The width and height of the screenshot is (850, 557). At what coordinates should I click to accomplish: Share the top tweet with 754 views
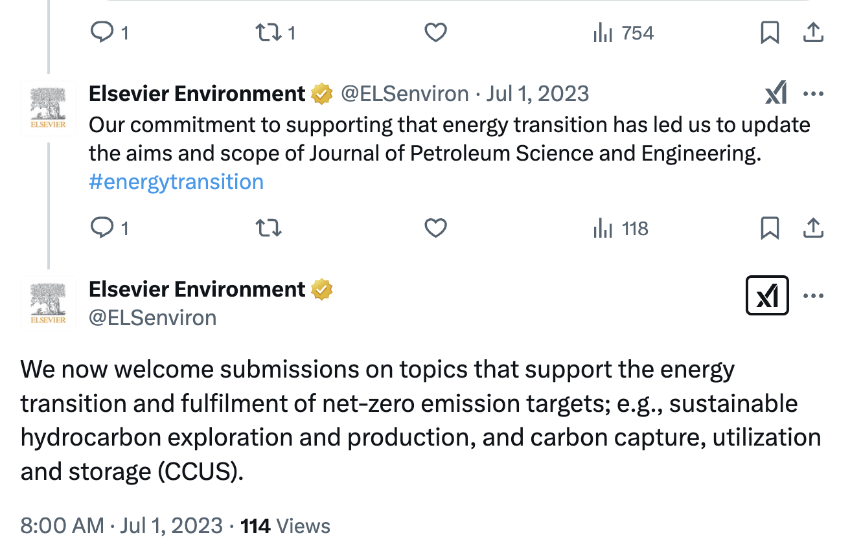tap(813, 33)
